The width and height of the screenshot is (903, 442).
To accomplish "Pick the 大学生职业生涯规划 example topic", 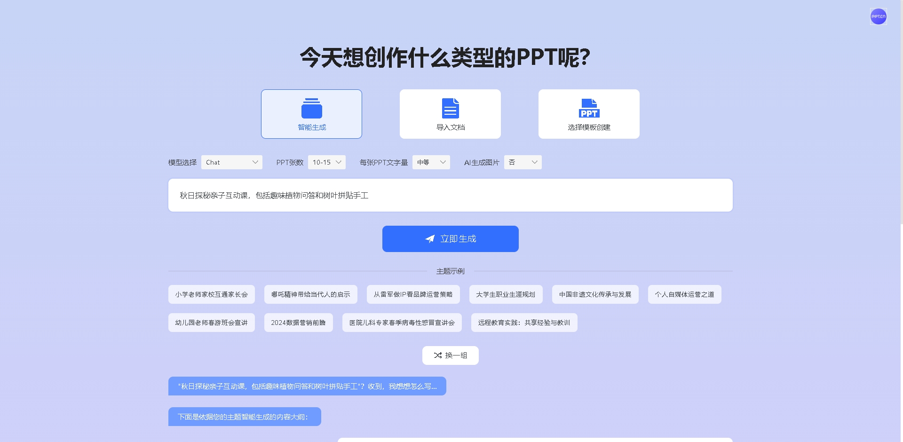I will (506, 294).
